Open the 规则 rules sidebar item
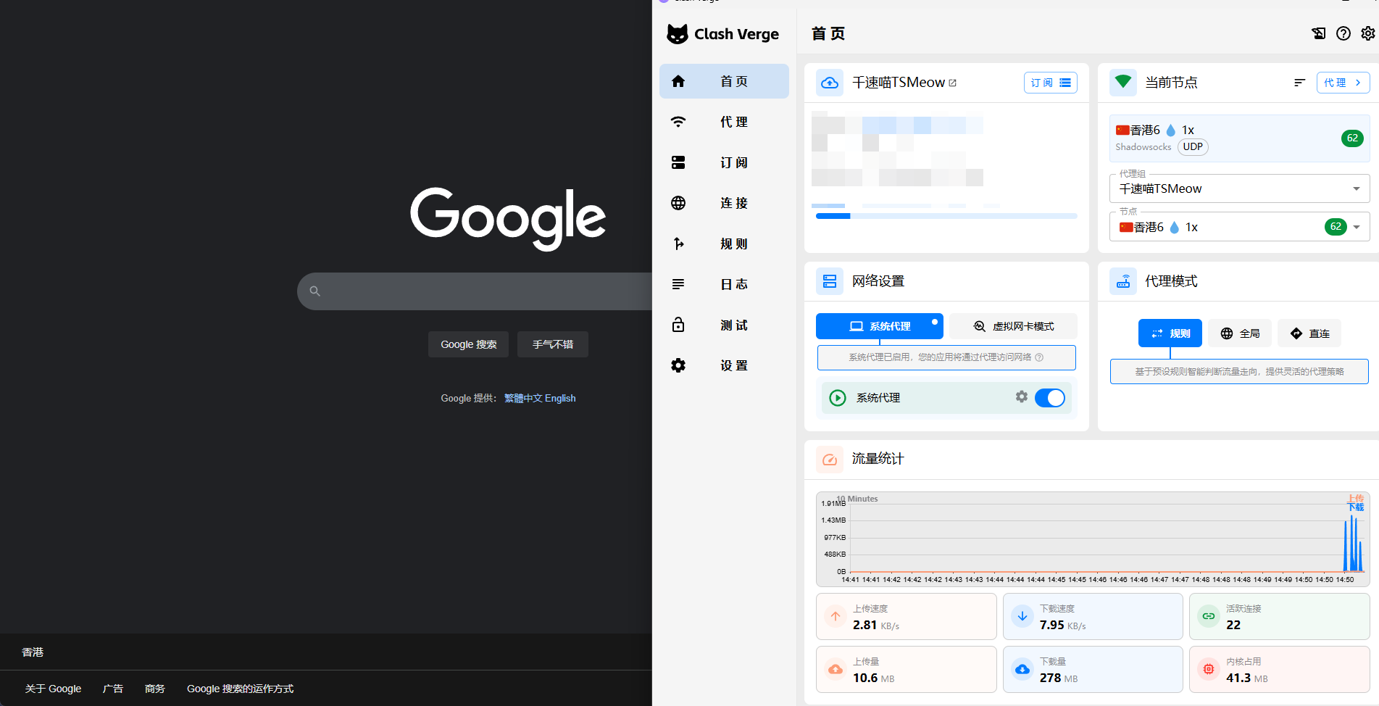This screenshot has width=1379, height=706. pos(724,244)
